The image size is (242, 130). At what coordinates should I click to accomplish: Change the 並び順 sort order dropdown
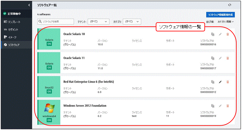226,22
